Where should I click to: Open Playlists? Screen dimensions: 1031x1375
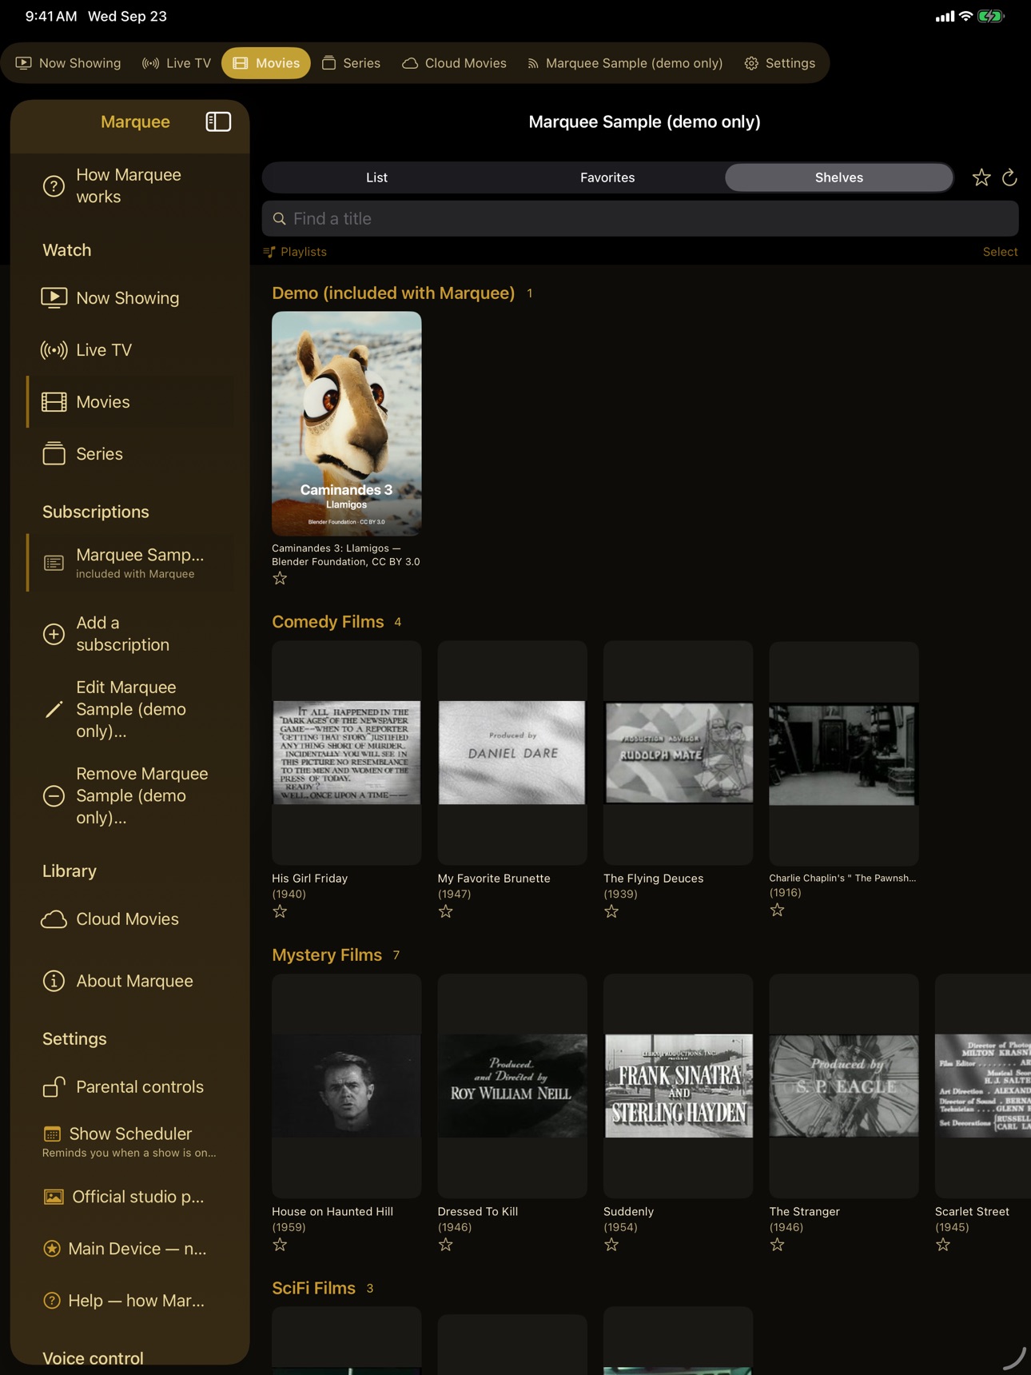(x=295, y=252)
